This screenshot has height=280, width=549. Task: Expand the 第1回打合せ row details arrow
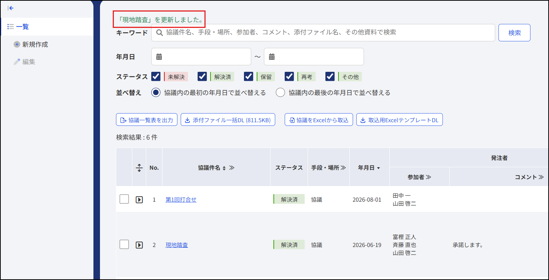pos(139,199)
